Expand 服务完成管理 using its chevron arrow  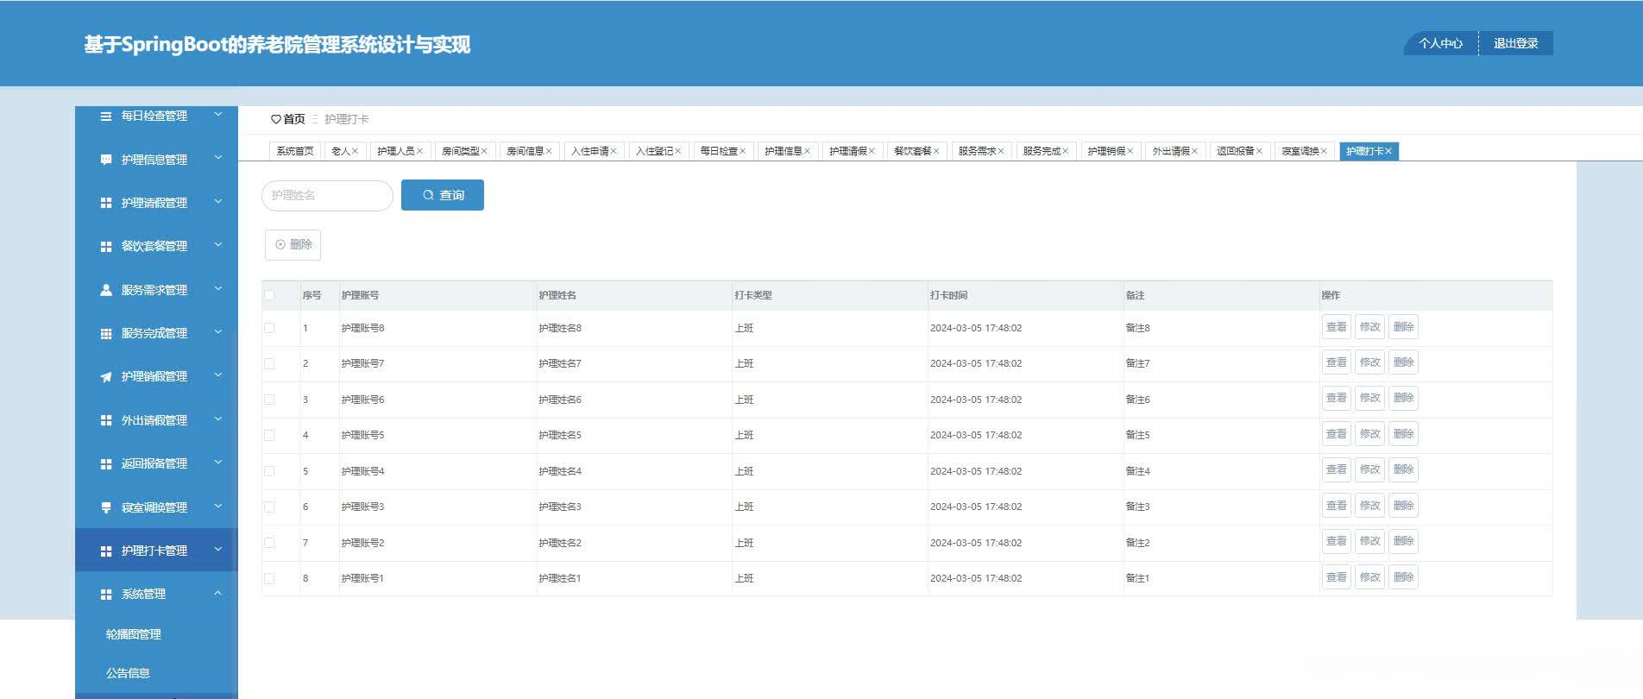coord(218,332)
